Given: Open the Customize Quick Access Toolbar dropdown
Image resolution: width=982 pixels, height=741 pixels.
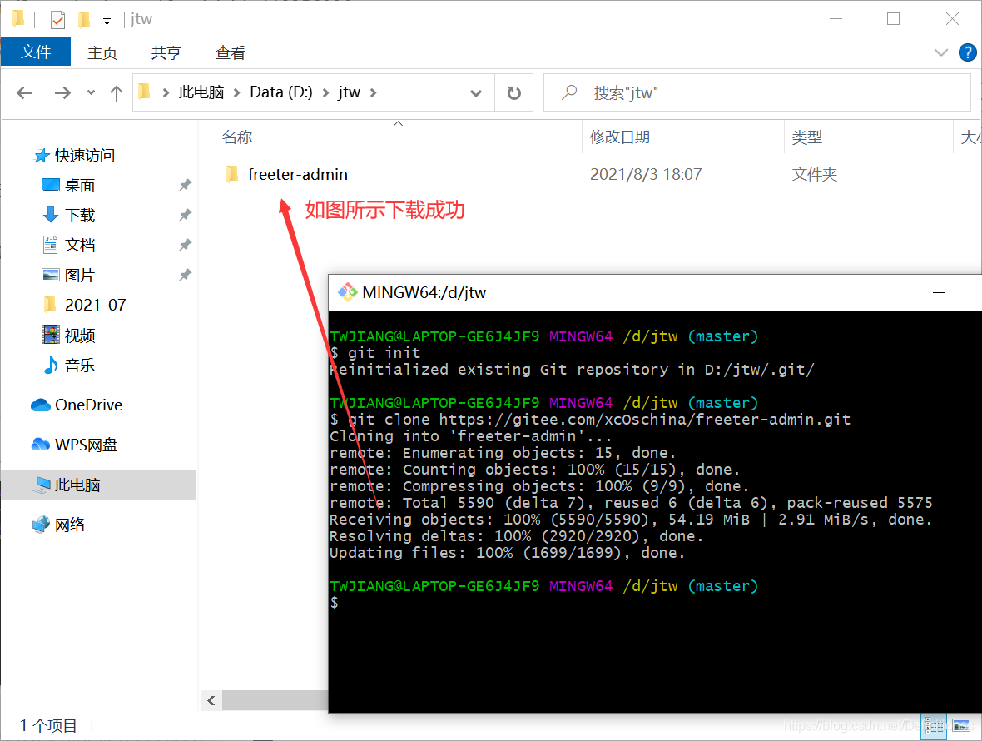Looking at the screenshot, I should pyautogui.click(x=107, y=22).
